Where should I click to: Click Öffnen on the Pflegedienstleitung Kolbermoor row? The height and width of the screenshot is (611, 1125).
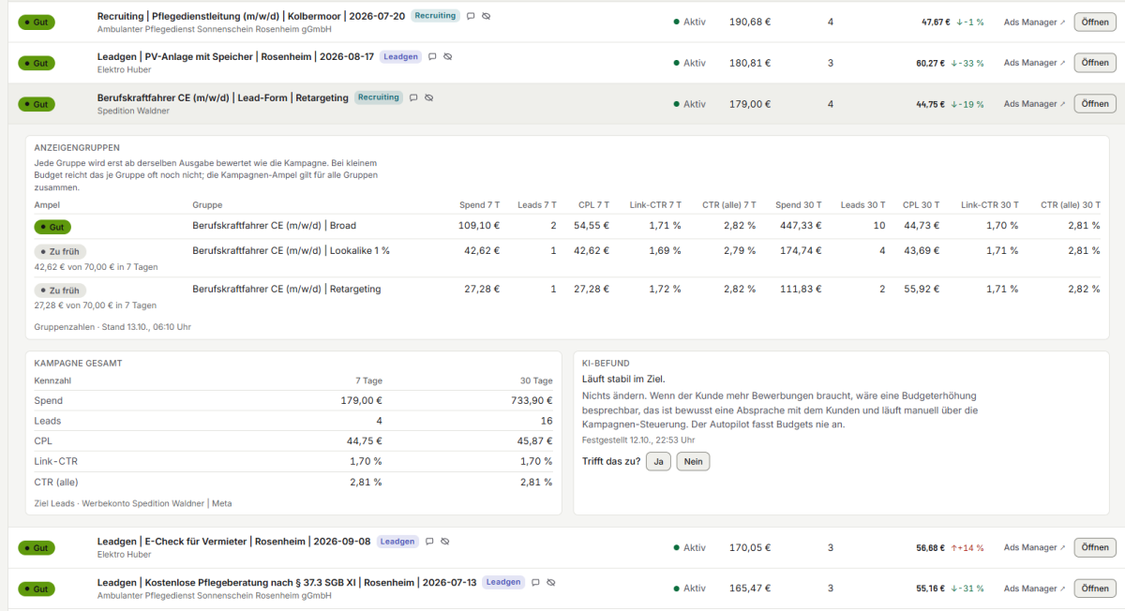[x=1095, y=22]
